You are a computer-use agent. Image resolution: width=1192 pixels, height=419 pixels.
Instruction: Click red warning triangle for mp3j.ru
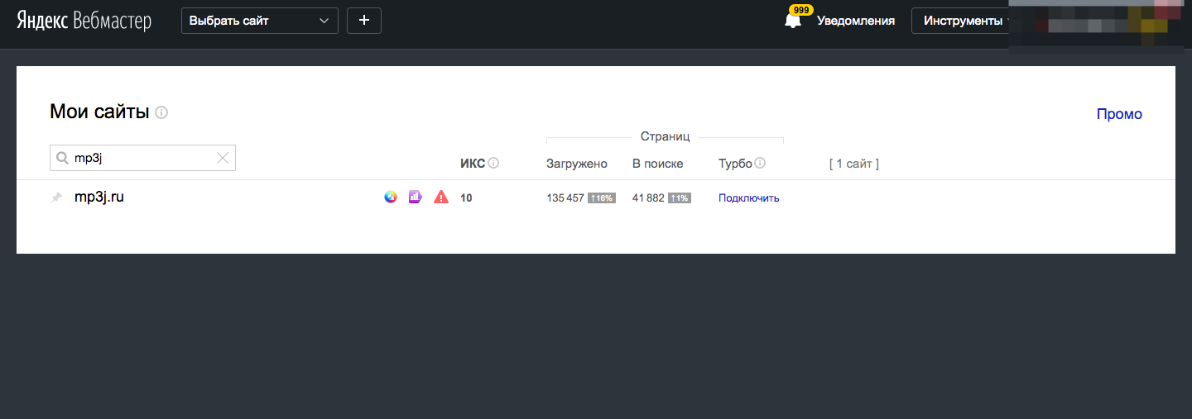pos(441,197)
